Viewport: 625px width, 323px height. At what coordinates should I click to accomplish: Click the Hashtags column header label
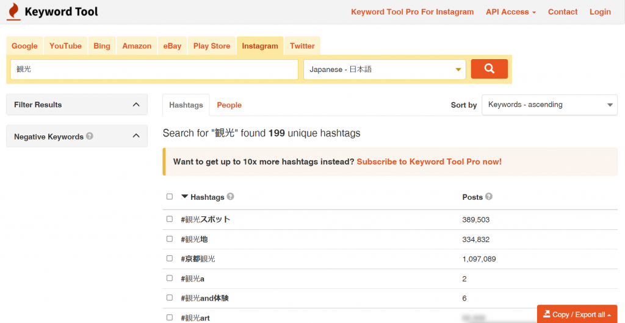208,197
